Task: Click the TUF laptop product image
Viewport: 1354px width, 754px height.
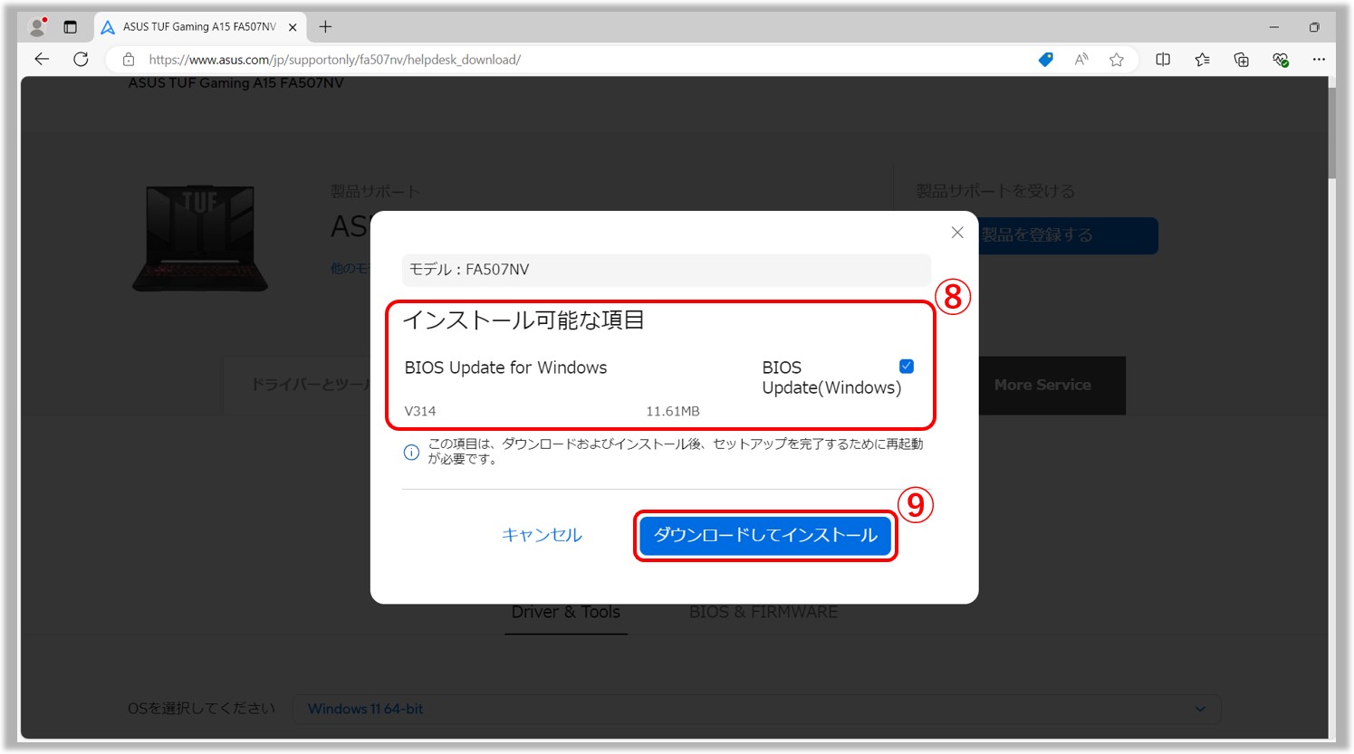Action: coord(201,238)
